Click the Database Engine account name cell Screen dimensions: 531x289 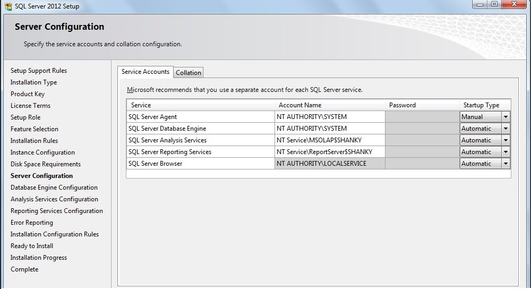click(x=330, y=129)
